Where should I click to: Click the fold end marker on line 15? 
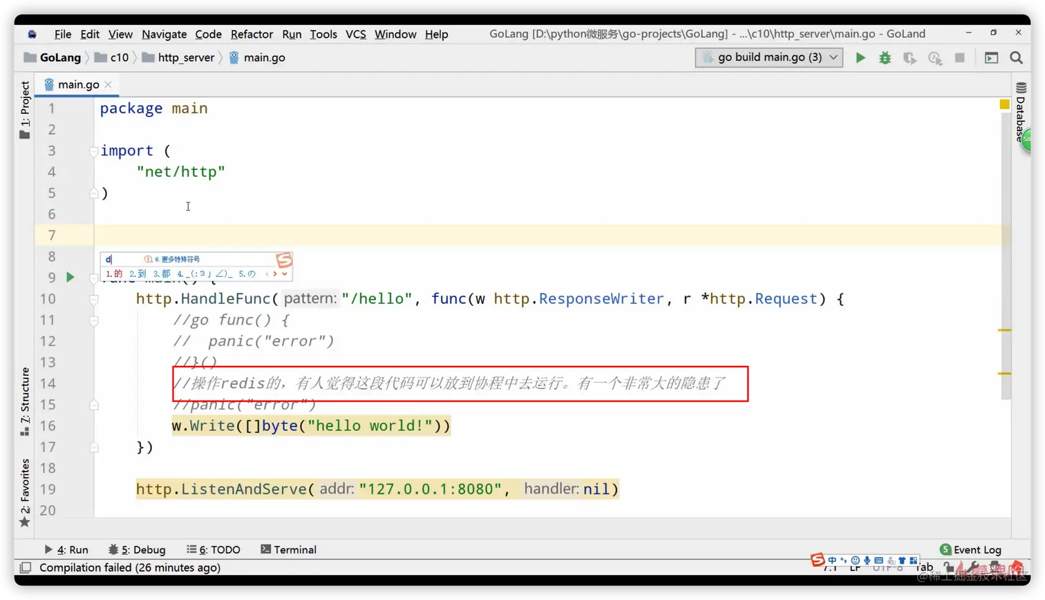pos(93,405)
